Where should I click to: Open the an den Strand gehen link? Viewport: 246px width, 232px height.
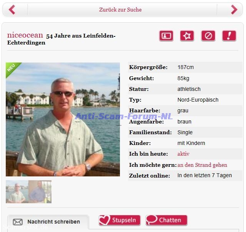click(x=202, y=165)
